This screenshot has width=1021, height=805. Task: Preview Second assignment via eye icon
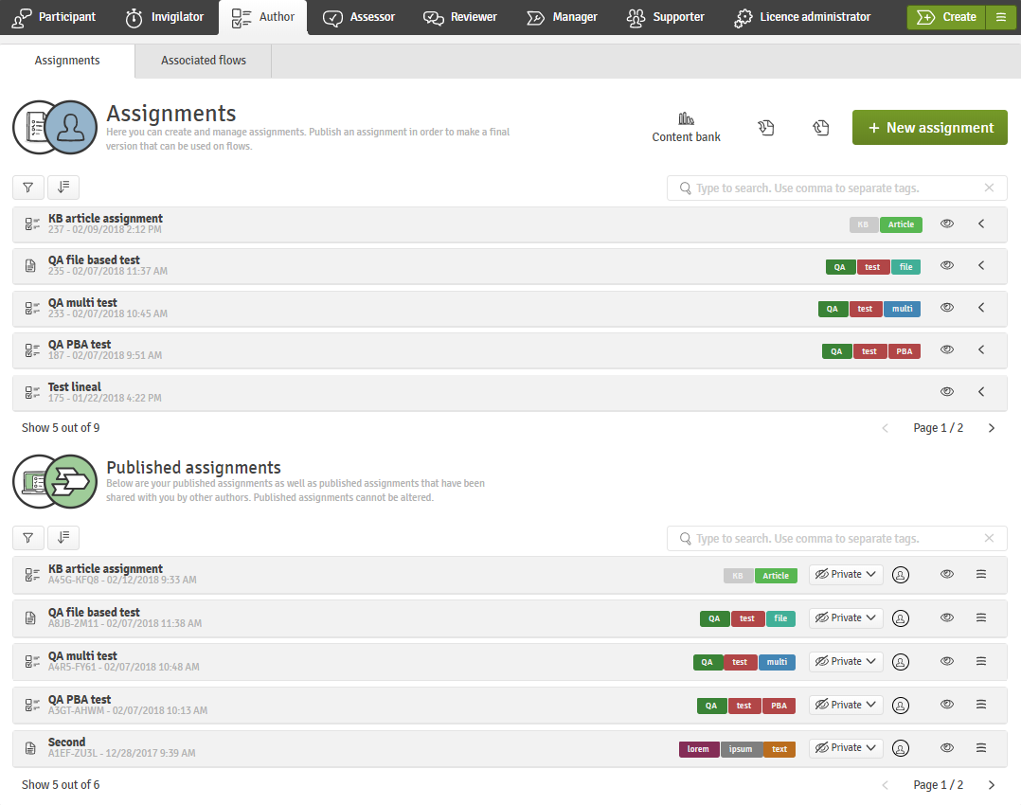tap(947, 747)
